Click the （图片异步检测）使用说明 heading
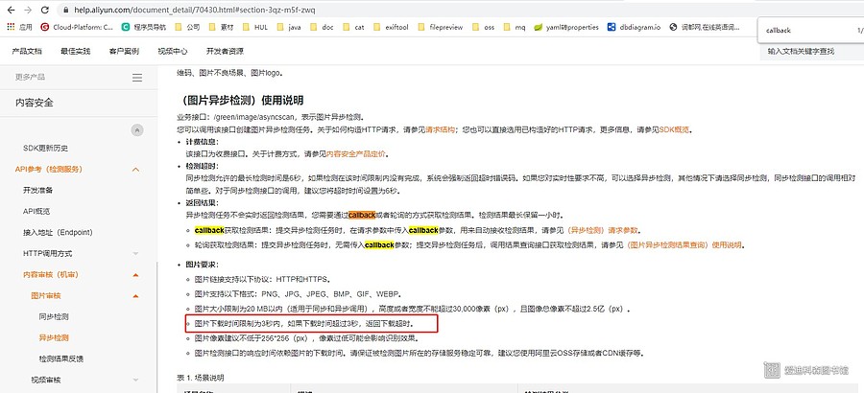864x393 pixels. (240, 101)
